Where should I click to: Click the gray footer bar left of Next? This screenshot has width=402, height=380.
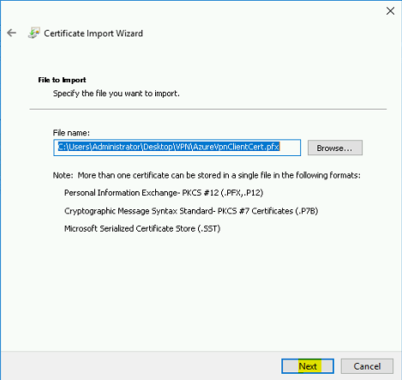coord(140,366)
